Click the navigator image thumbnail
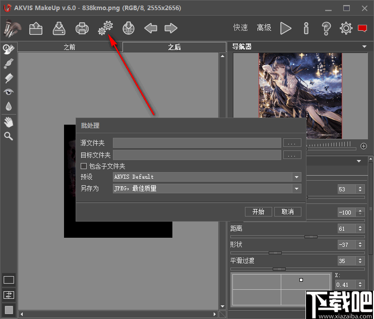Screen dimensions: 374x319 point(300,95)
